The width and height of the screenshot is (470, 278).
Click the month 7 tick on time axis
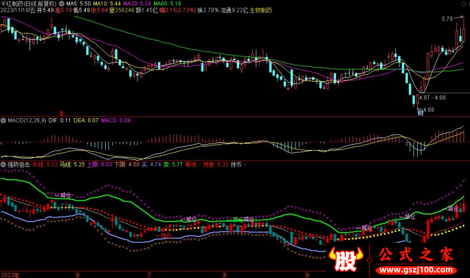(x=150, y=274)
